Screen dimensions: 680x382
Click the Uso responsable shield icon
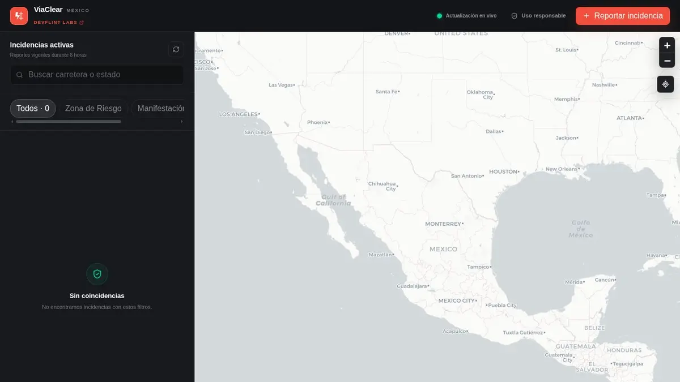515,16
